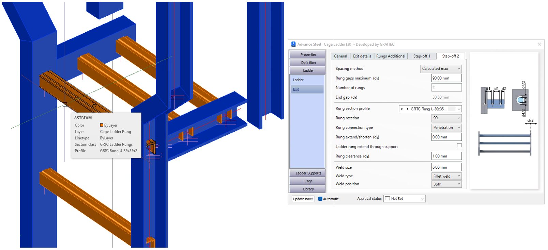Open the Cage category
This screenshot has height=250, width=548.
coord(308,181)
